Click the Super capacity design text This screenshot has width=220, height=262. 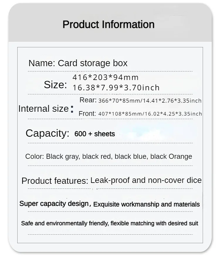click(x=54, y=204)
